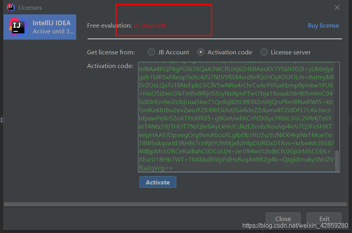Viewport: 352px width, 233px height.
Task: Click the Activate button
Action: (158, 182)
